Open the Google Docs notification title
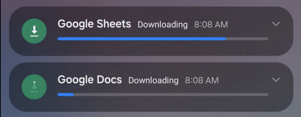The width and height of the screenshot is (301, 117). 90,80
